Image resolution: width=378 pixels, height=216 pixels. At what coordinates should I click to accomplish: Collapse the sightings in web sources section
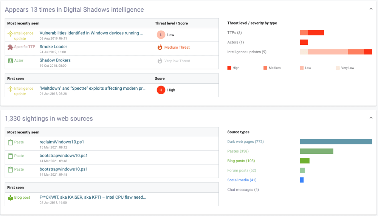click(x=371, y=118)
